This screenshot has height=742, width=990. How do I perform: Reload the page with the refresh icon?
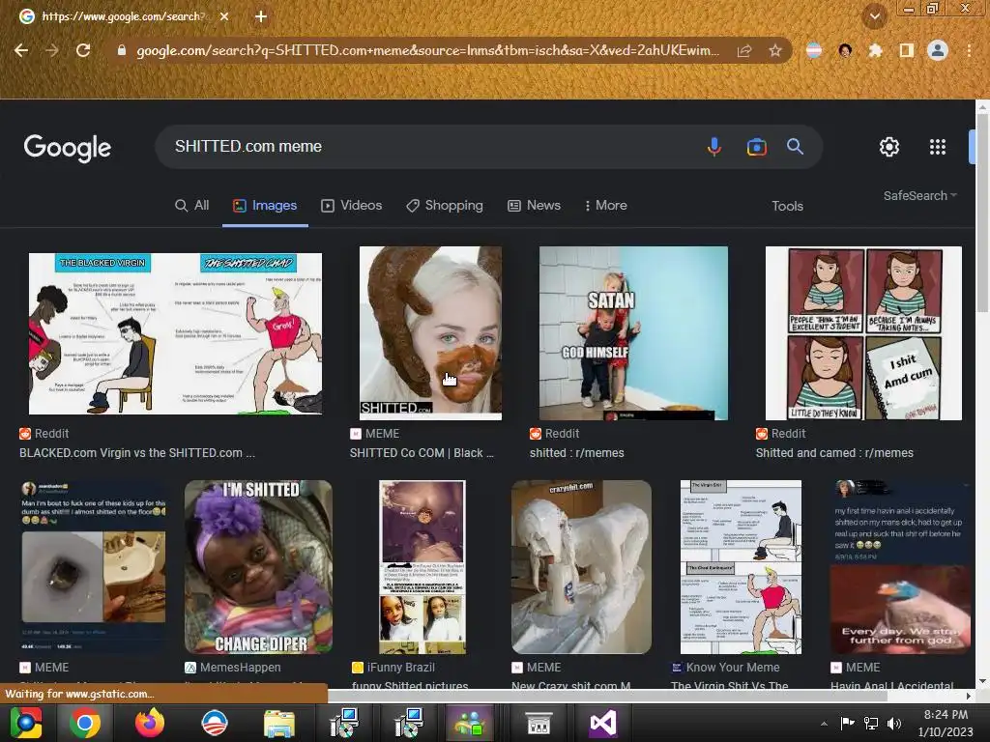coord(83,50)
